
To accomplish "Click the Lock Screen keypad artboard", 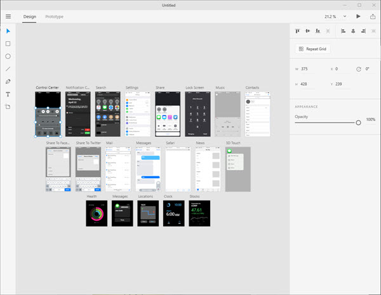I will pyautogui.click(x=197, y=114).
